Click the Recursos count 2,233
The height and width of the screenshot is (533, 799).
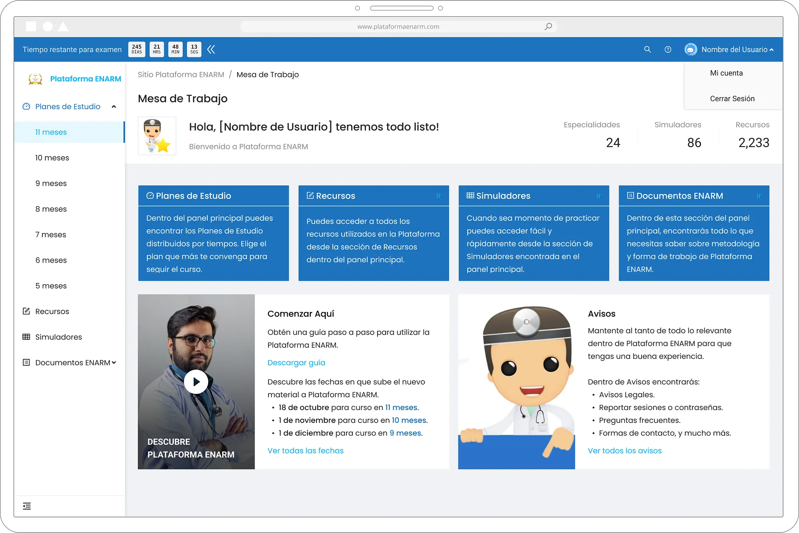(754, 143)
